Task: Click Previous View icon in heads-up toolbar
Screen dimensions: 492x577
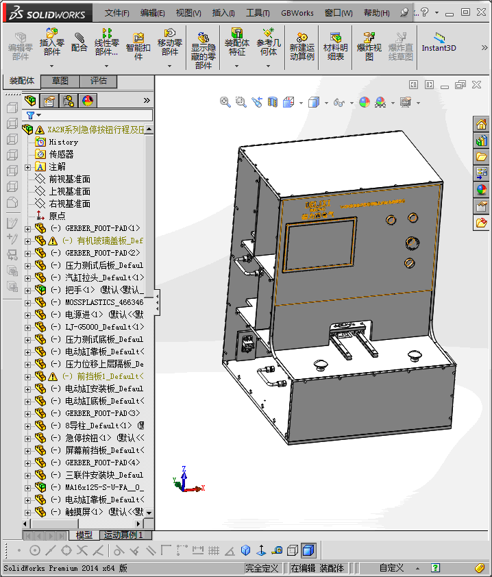Action: click(x=257, y=102)
